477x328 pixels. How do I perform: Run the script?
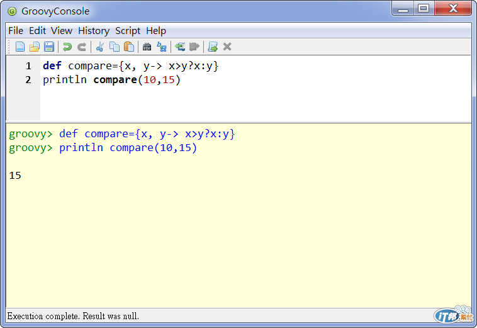[x=213, y=47]
